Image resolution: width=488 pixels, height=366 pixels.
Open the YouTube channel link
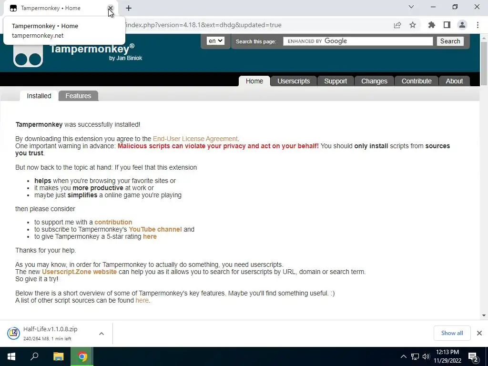pyautogui.click(x=155, y=229)
